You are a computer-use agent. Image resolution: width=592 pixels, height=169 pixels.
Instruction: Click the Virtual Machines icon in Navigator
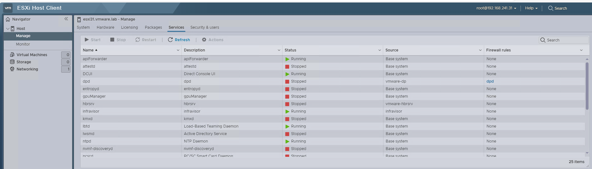[x=12, y=55]
